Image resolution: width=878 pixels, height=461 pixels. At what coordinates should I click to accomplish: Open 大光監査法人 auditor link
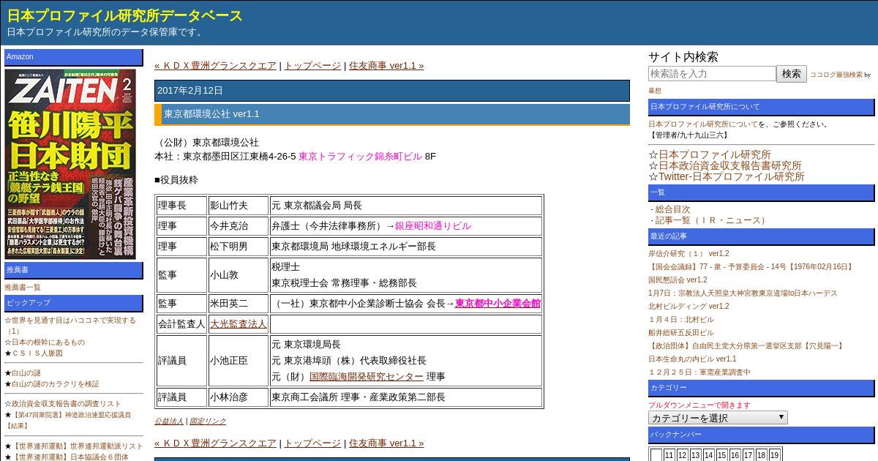[239, 323]
